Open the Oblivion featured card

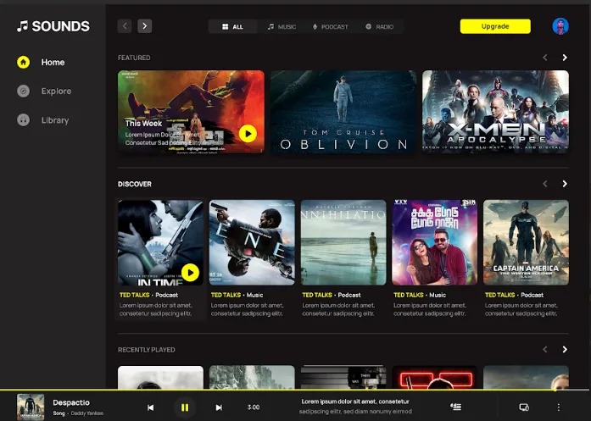(x=343, y=112)
